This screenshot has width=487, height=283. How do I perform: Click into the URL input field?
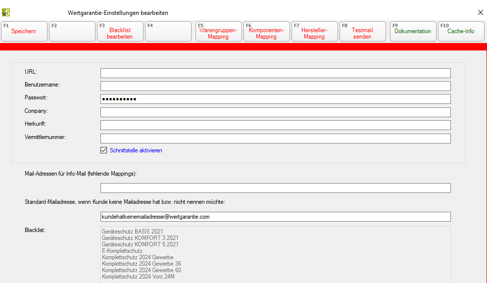click(x=275, y=73)
